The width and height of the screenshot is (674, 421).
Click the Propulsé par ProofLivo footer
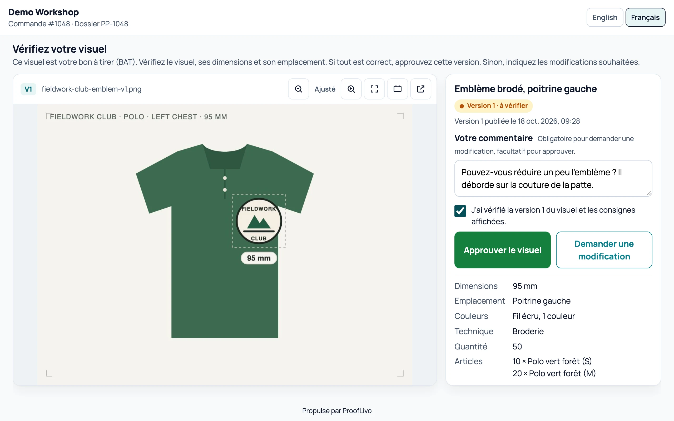337,410
